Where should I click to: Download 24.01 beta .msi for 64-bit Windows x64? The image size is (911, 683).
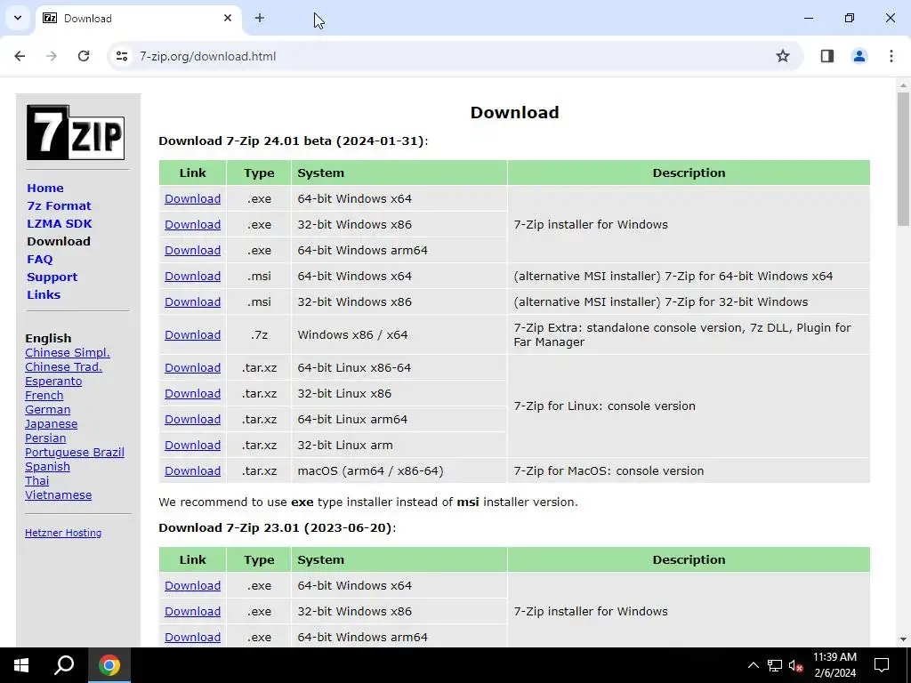coord(192,276)
